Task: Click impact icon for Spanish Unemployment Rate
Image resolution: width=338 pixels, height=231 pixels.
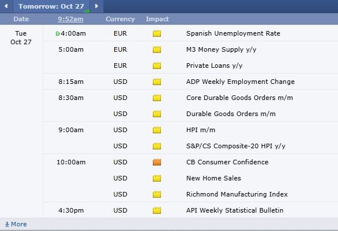Action: click(157, 33)
